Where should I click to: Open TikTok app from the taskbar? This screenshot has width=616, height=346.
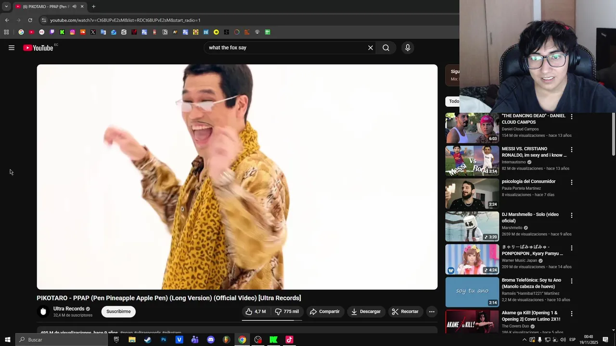(289, 340)
